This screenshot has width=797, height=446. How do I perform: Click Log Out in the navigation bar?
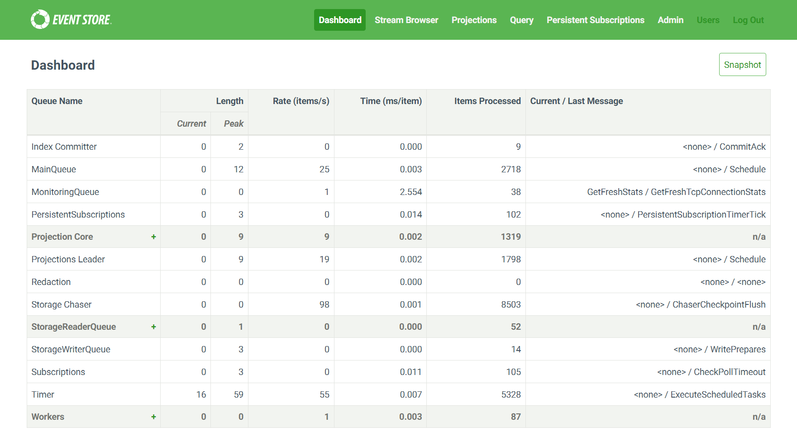pos(748,20)
